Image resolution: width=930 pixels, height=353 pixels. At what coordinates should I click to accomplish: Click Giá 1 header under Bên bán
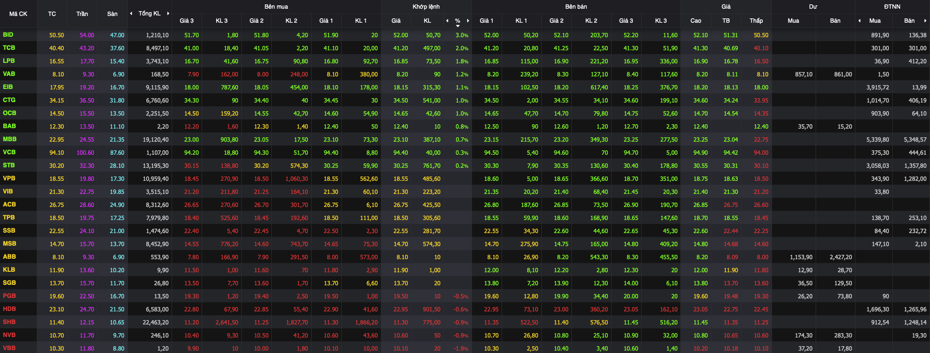(x=487, y=21)
